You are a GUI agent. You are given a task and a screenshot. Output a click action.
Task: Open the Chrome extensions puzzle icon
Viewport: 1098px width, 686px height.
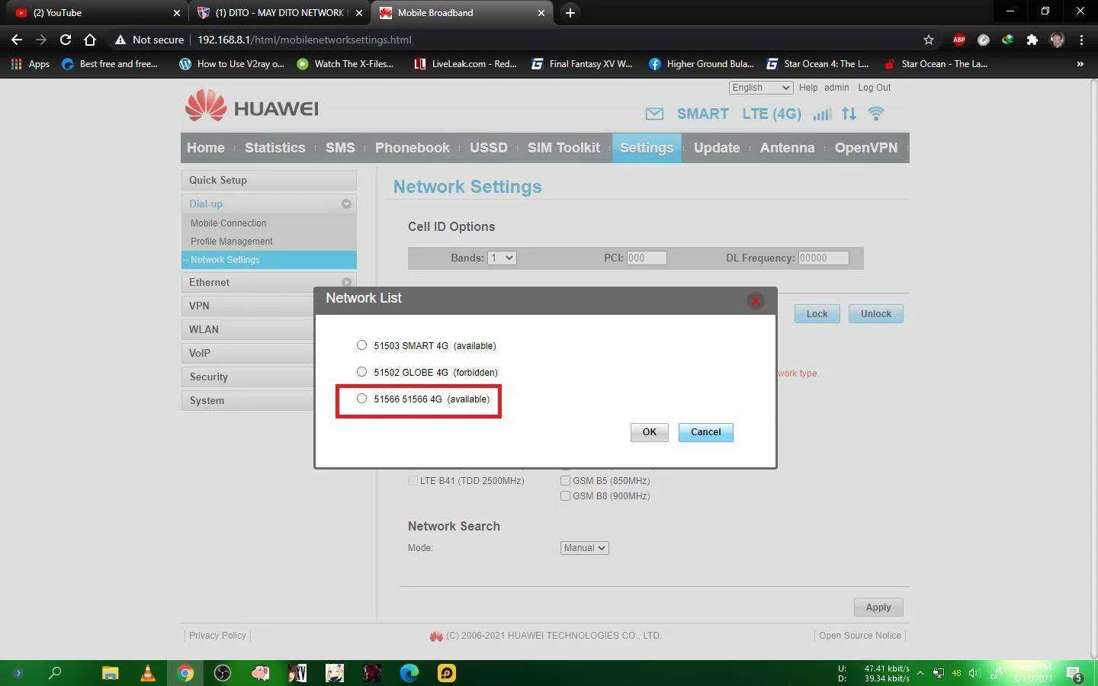[1032, 40]
